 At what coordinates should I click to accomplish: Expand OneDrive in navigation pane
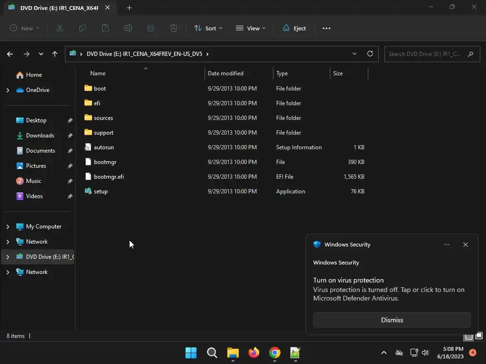[8, 90]
